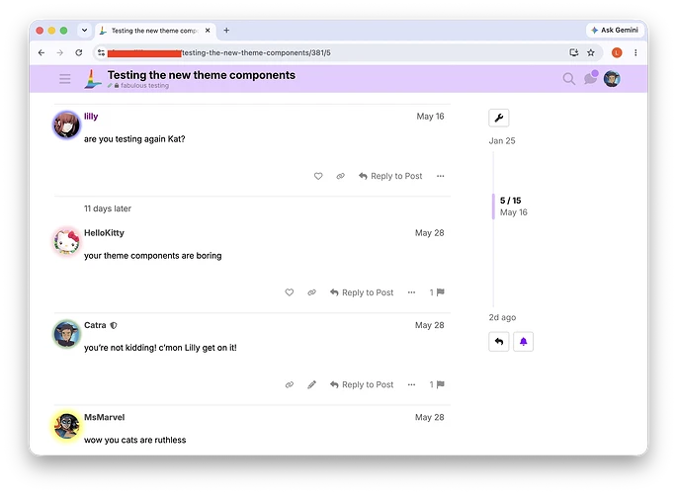The width and height of the screenshot is (676, 494).
Task: Click HelloKitty's avatar image
Action: 66,241
